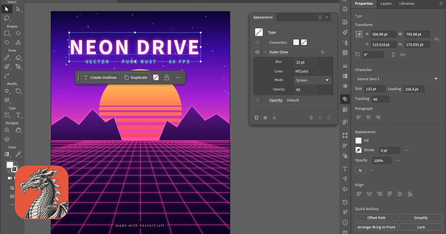This screenshot has width=446, height=234.
Task: Toggle visibility of Characters row
Action: 257,42
